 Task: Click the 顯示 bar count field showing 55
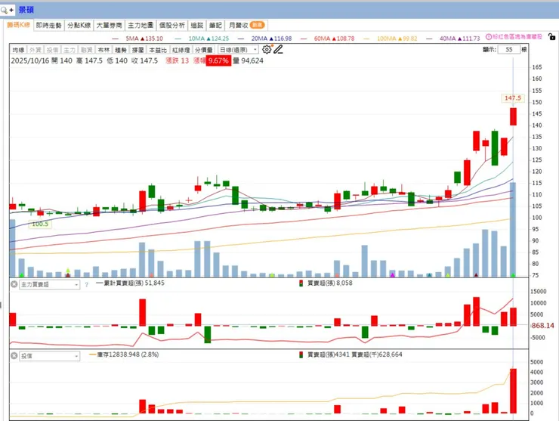click(509, 50)
